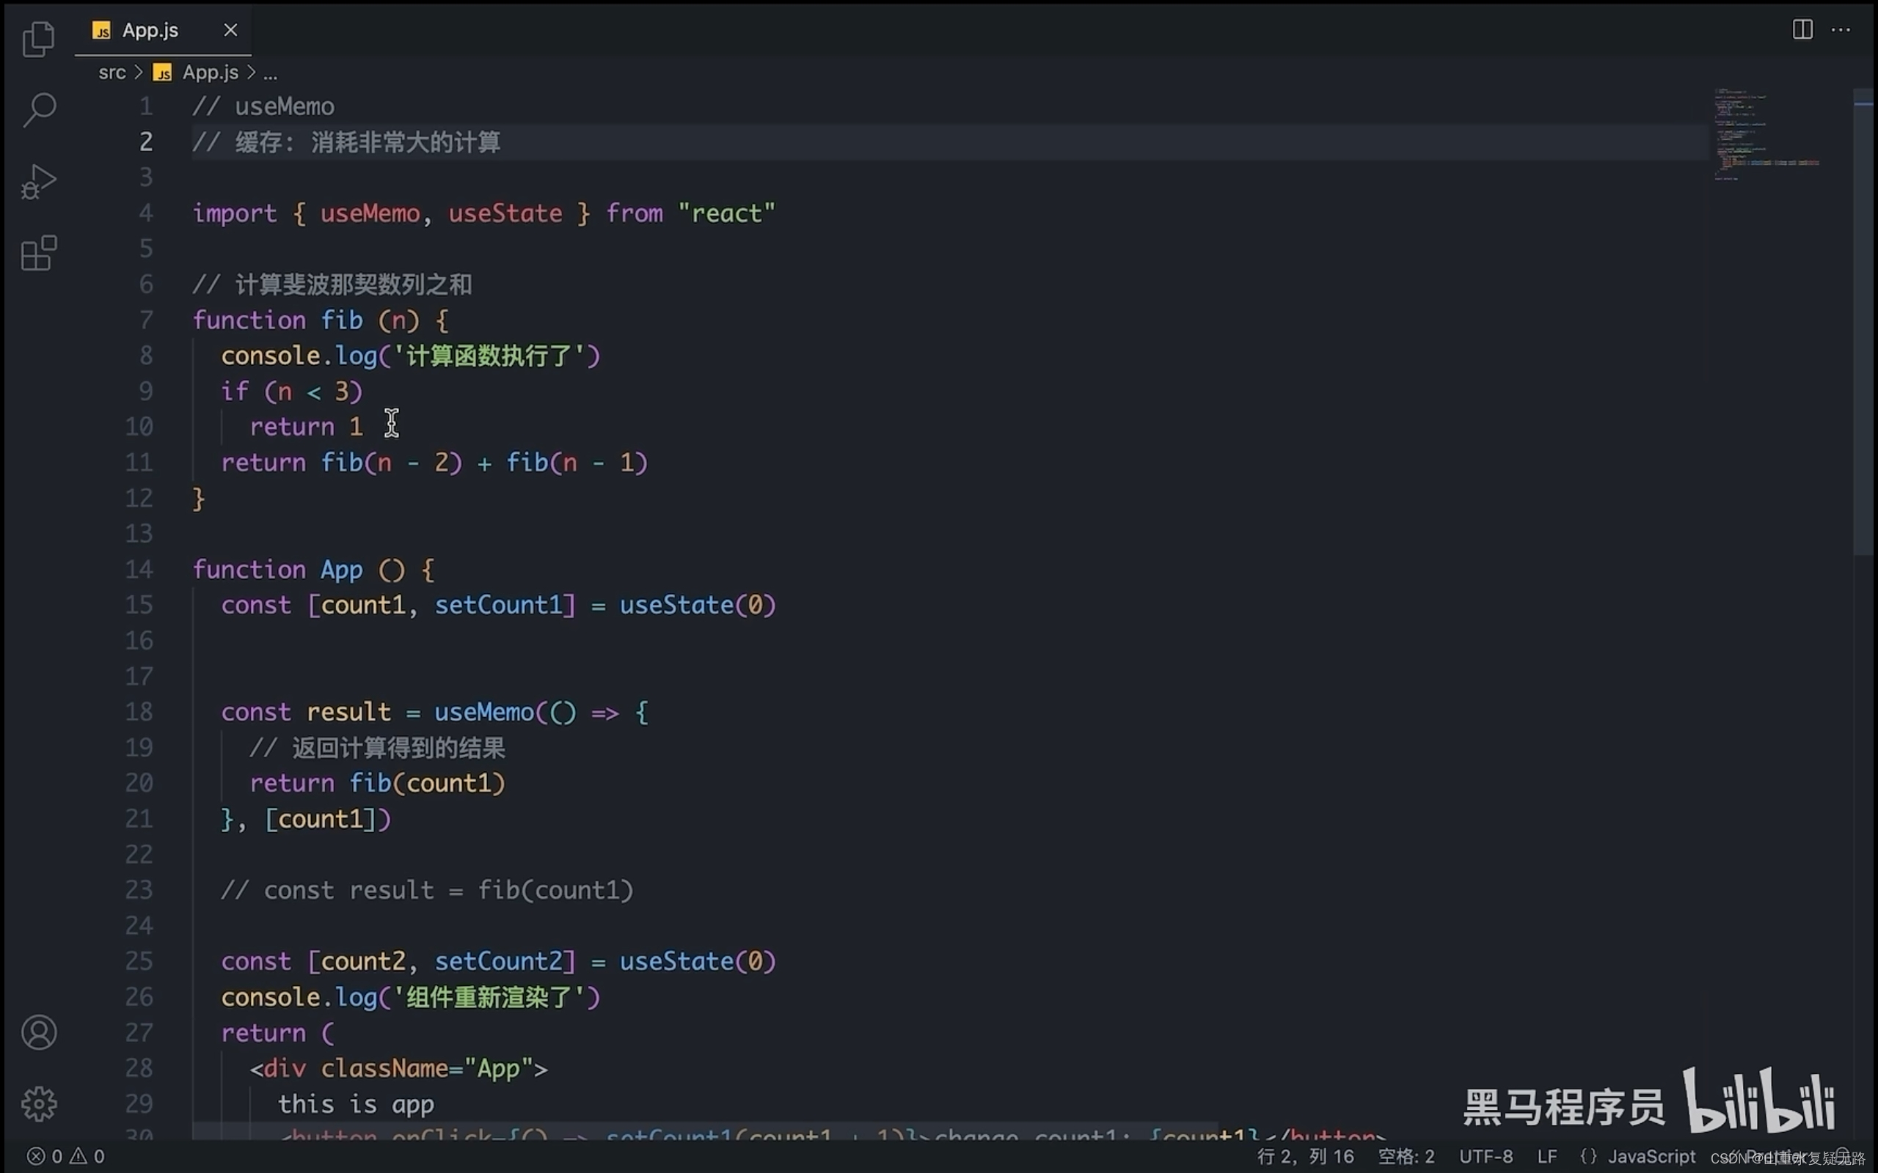The image size is (1878, 1173).
Task: Click line number 7
Action: [146, 320]
